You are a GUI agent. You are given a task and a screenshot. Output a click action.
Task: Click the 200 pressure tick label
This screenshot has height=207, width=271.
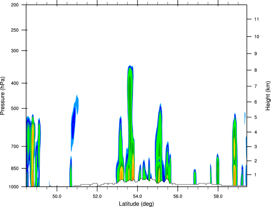pyautogui.click(x=15, y=5)
